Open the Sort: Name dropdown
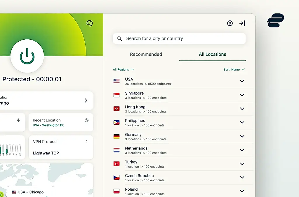 [234, 69]
